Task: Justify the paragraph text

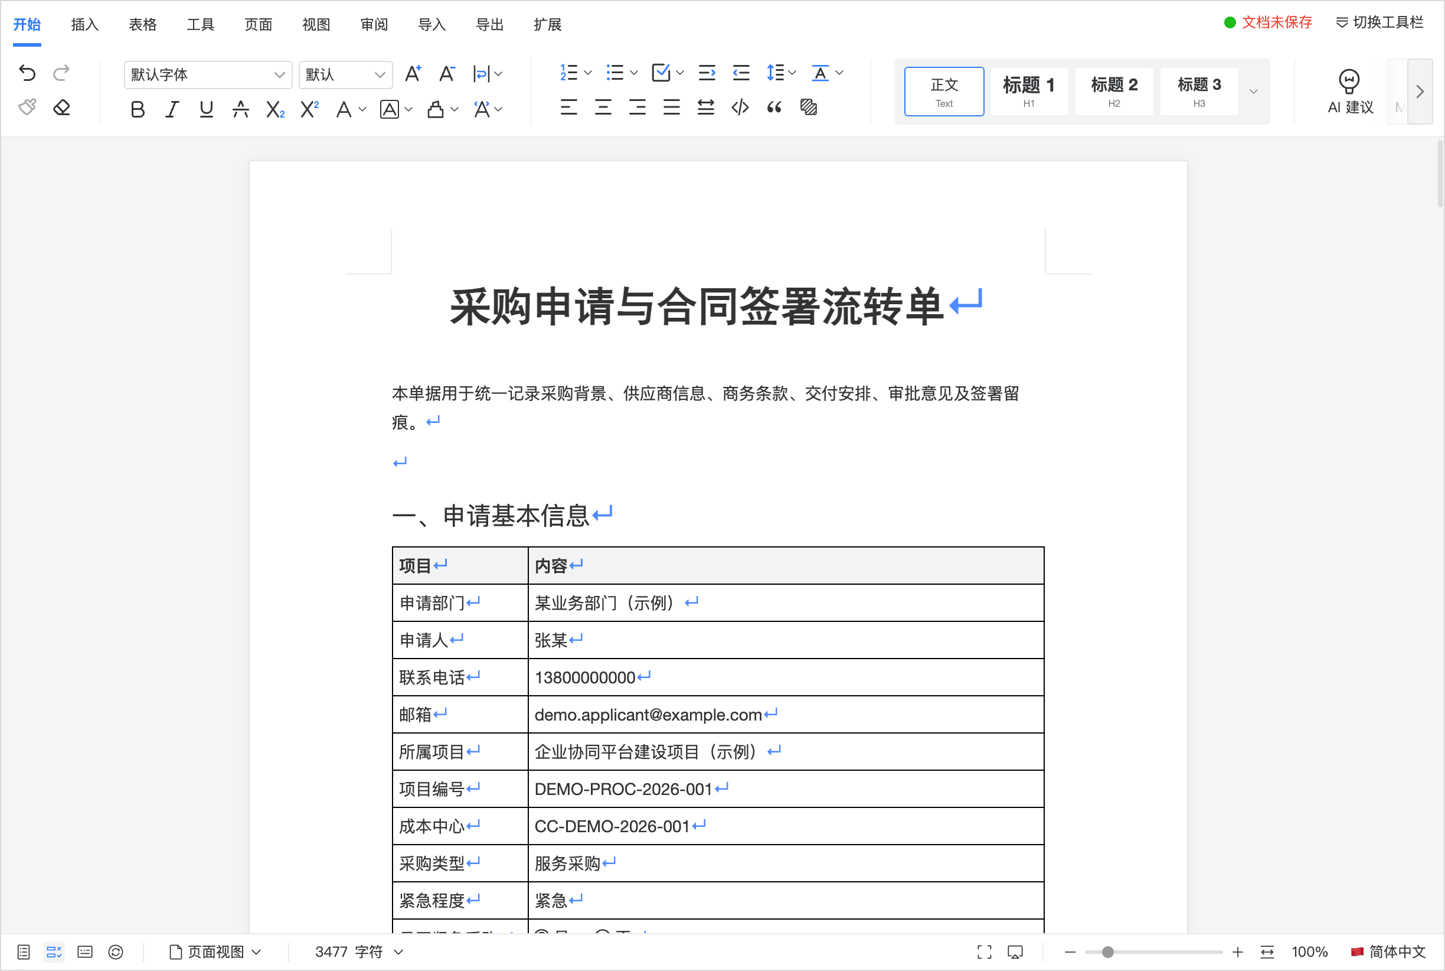Action: [x=672, y=107]
